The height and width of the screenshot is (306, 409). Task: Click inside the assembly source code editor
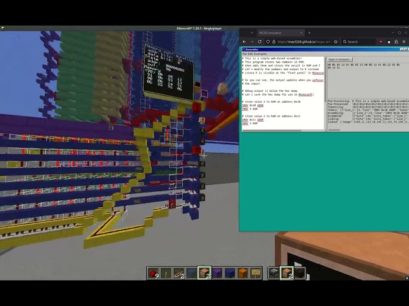click(x=282, y=92)
